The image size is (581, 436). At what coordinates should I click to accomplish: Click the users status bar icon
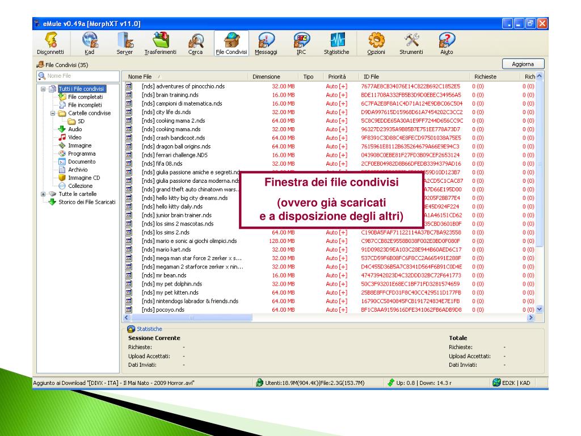point(259,383)
